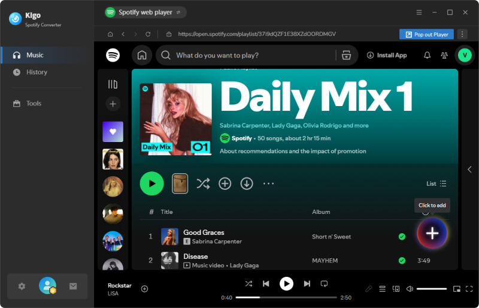Screen dimensions: 479x308
Task: Toggle saved checkmark for Disease
Action: click(x=402, y=261)
